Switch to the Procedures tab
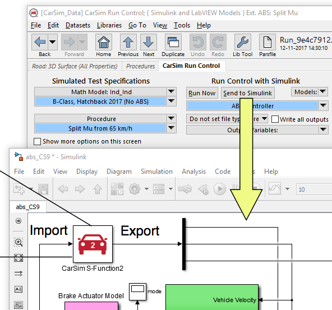The height and width of the screenshot is (310, 332). pyautogui.click(x=140, y=66)
